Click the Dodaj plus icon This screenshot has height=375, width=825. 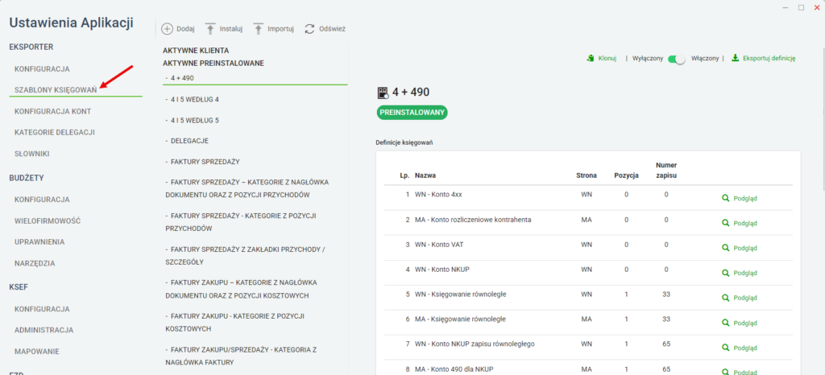[167, 29]
